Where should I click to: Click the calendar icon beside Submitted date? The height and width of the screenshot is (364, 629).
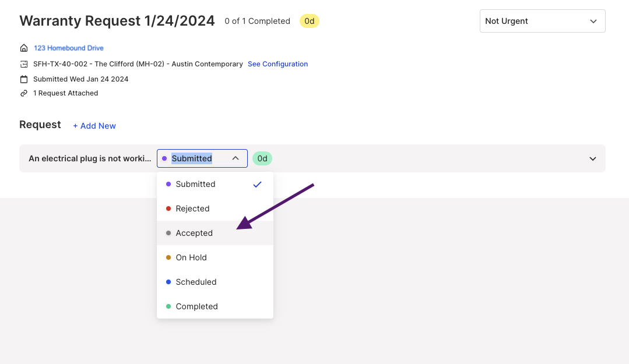(24, 79)
